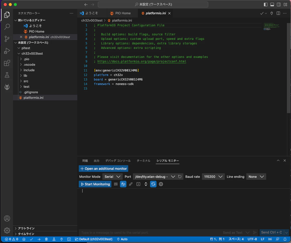
Task: Open the Line ending None dropdown
Action: 256,177
